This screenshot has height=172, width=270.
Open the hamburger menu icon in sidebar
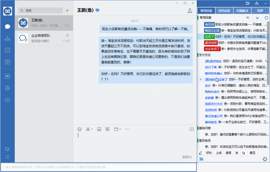(x=7, y=157)
